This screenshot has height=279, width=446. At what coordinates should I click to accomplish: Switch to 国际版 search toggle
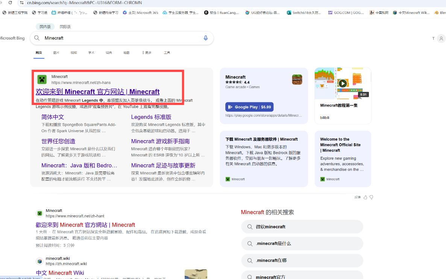coord(65,27)
